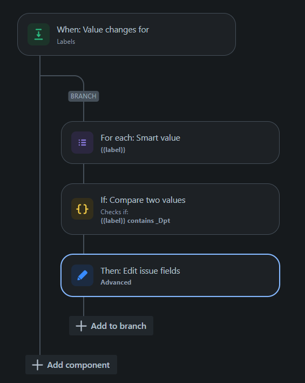Open the "Then: Edit issue fields" action
Image resolution: width=305 pixels, height=383 pixels.
pos(170,275)
